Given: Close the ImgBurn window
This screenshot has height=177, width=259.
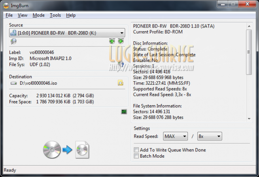Looking at the screenshot, I should point(247,4).
